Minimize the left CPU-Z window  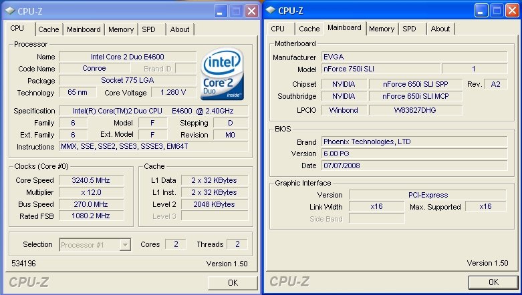tap(219, 11)
